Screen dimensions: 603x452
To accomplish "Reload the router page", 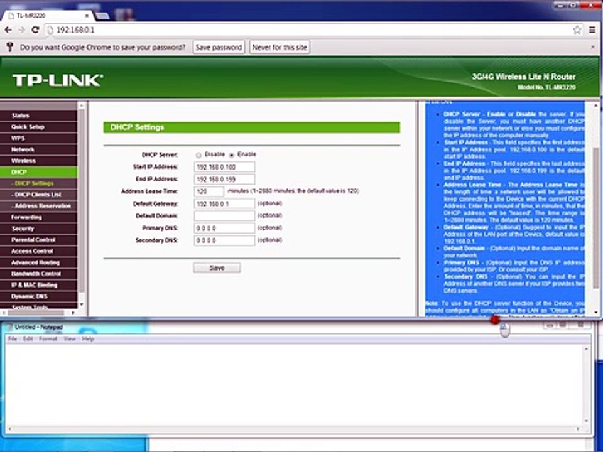I will coord(35,30).
